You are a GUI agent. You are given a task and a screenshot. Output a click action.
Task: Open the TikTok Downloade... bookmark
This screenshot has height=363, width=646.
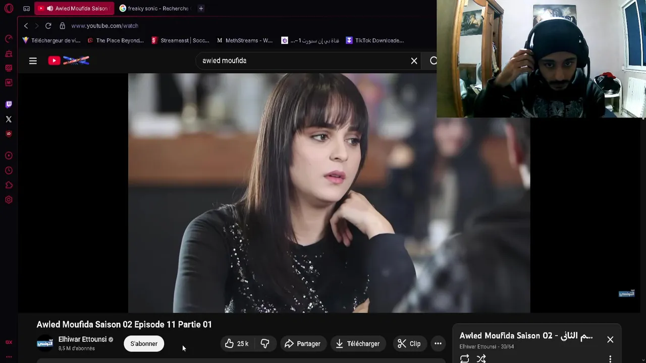[374, 40]
